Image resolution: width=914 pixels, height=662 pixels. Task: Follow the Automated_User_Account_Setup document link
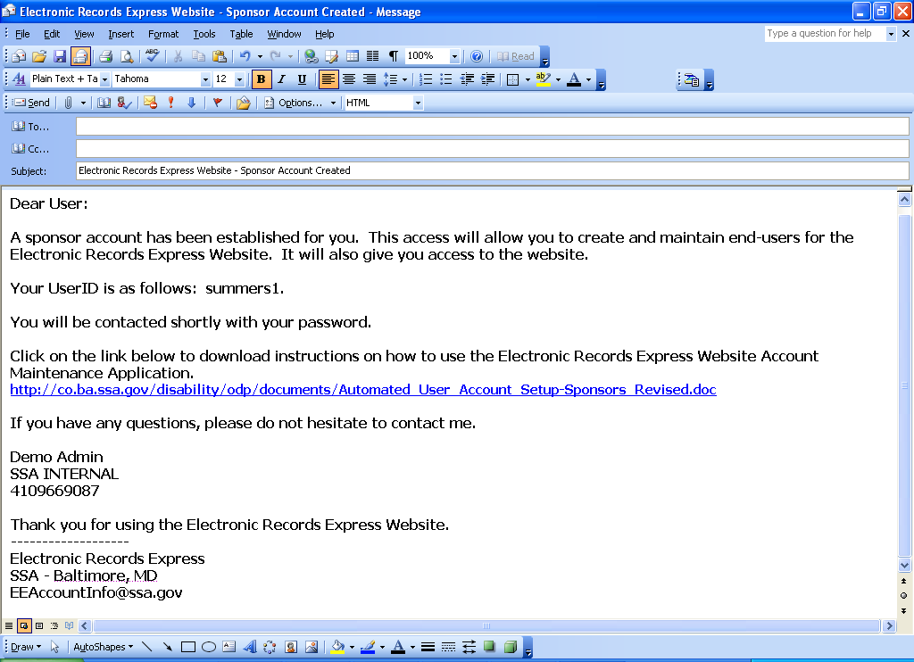[x=363, y=390]
